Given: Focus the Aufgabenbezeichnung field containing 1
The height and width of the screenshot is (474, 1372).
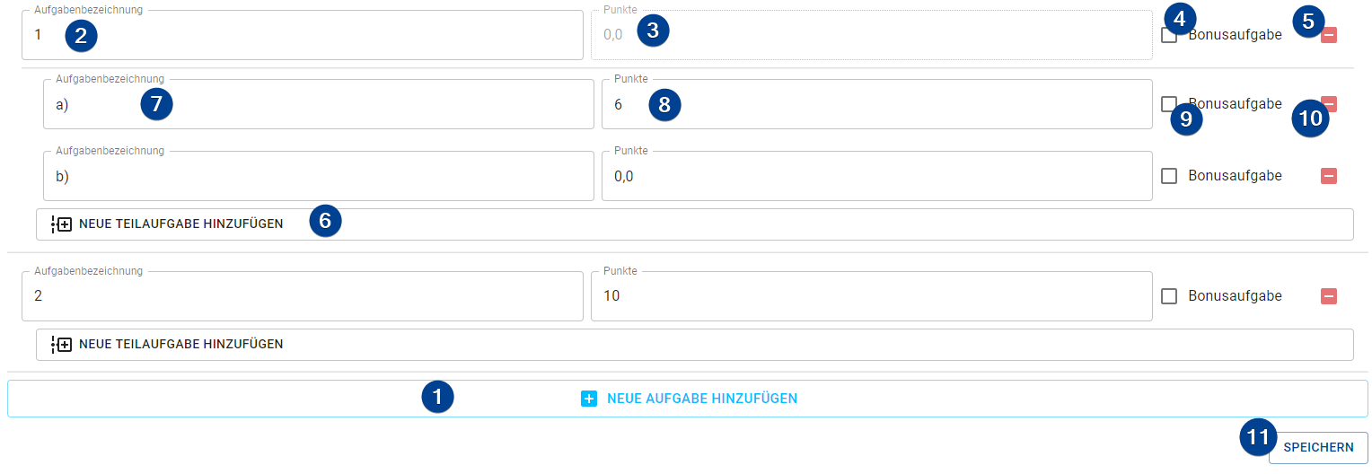Looking at the screenshot, I should 303,35.
